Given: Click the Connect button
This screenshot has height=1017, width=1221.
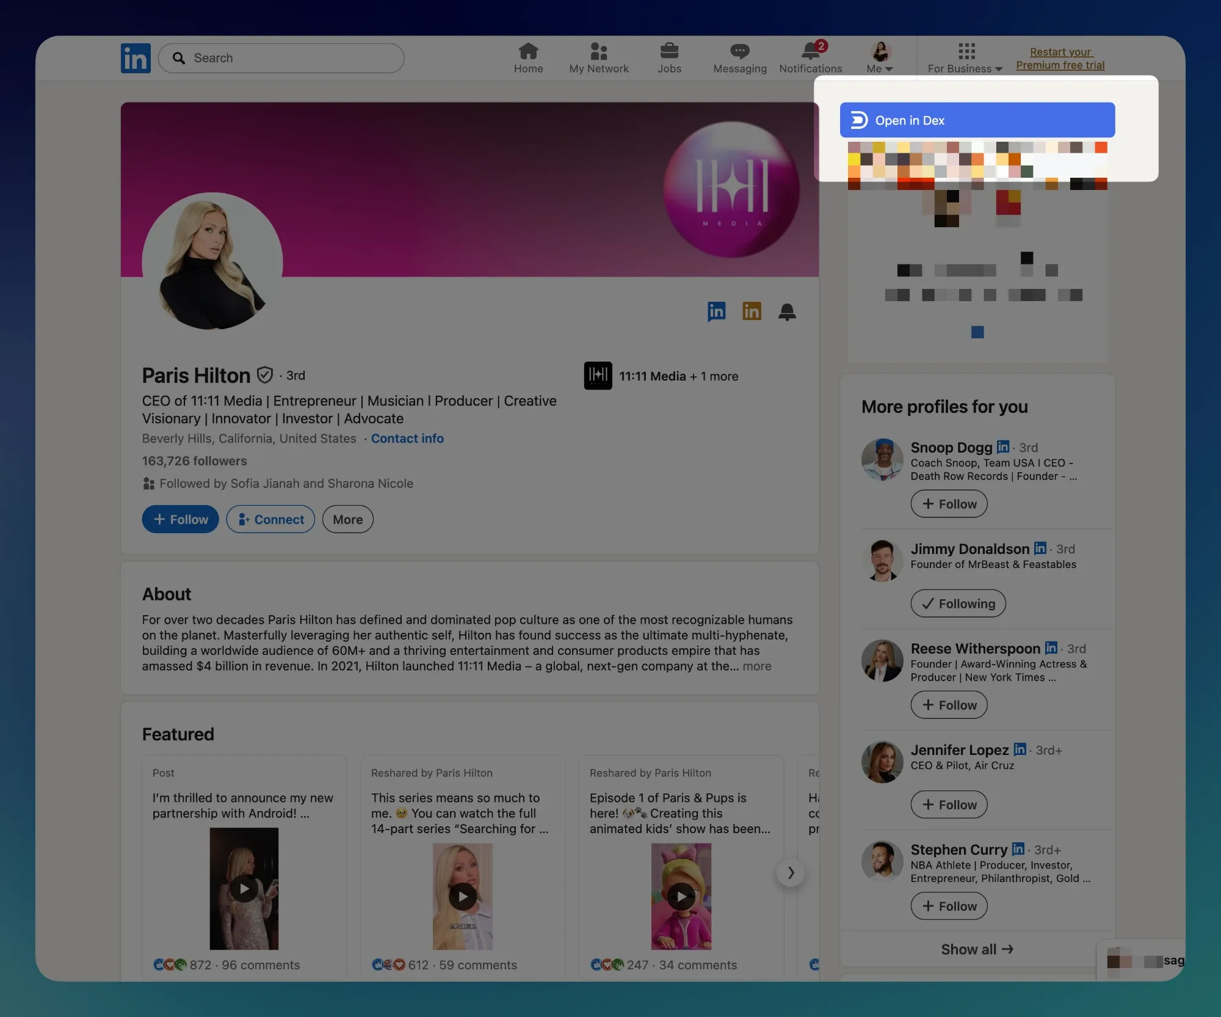Looking at the screenshot, I should [x=270, y=519].
